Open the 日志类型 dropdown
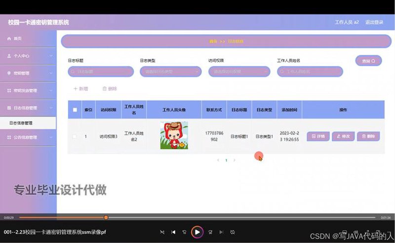The image size is (395, 243). point(171,72)
